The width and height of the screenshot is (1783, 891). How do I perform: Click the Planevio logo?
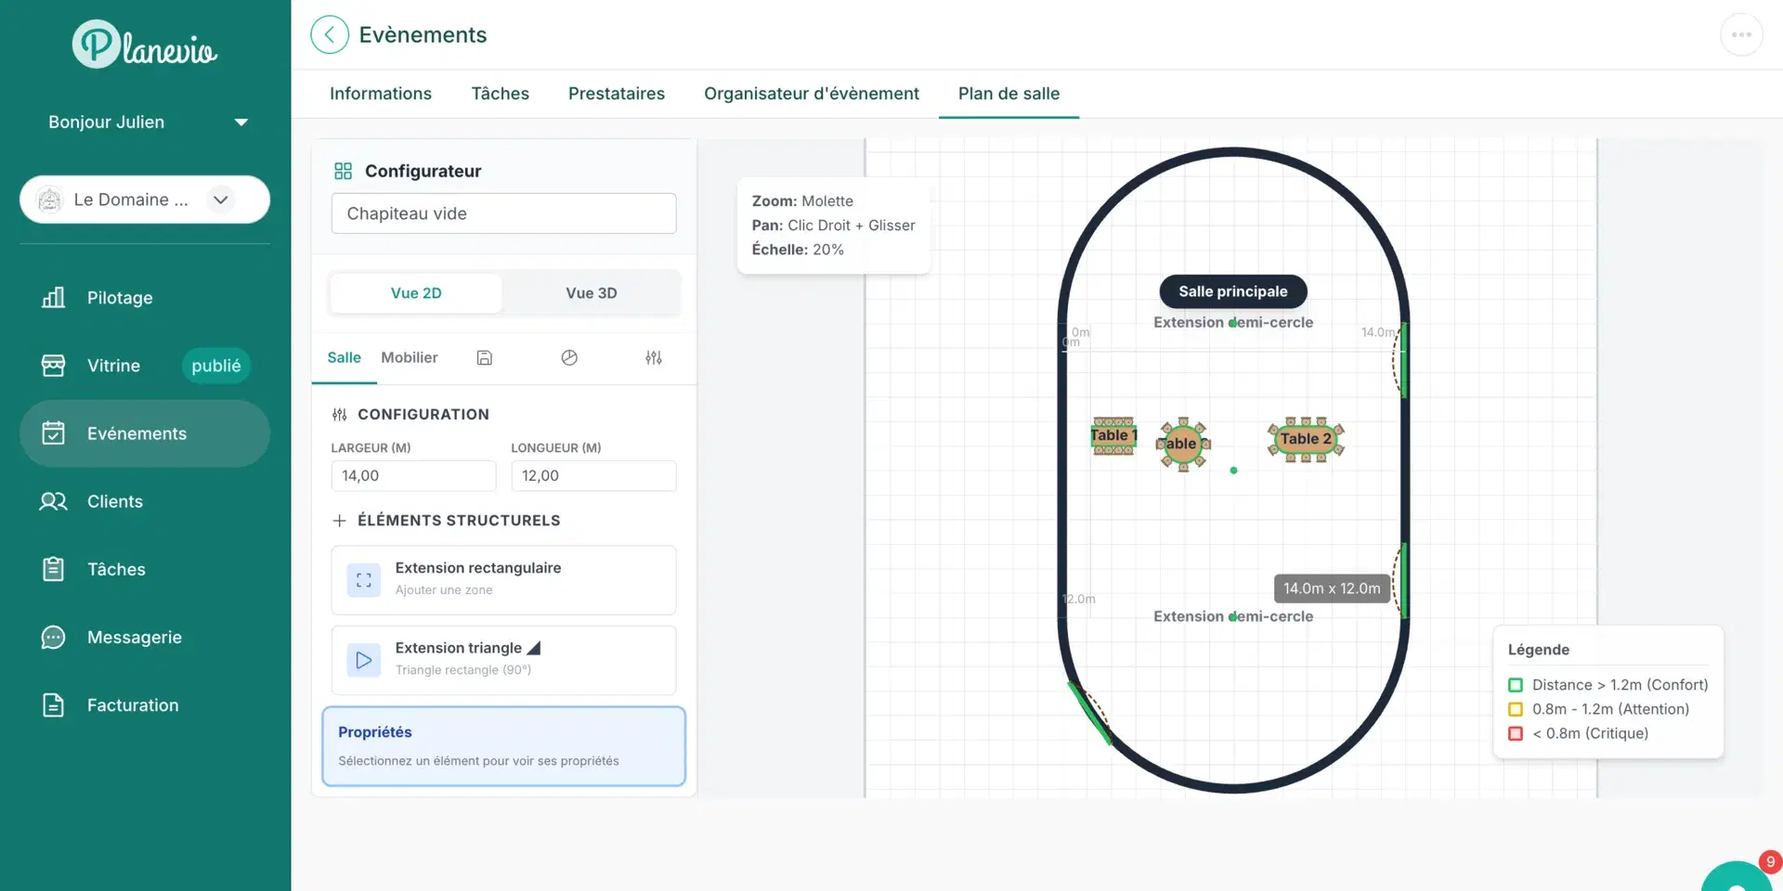(x=145, y=45)
